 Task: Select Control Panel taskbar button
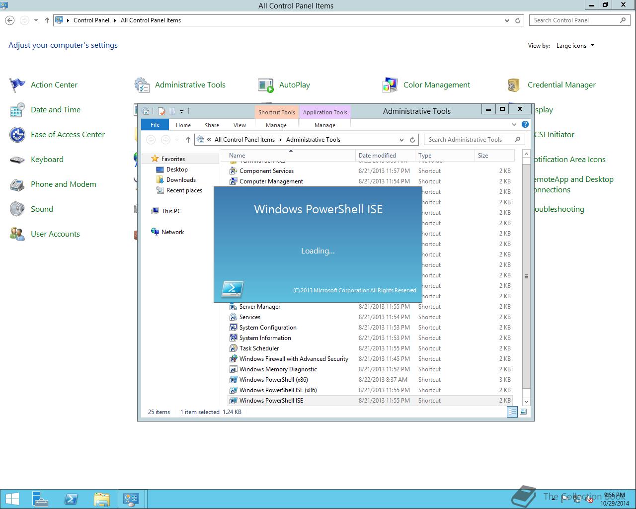pos(131,499)
